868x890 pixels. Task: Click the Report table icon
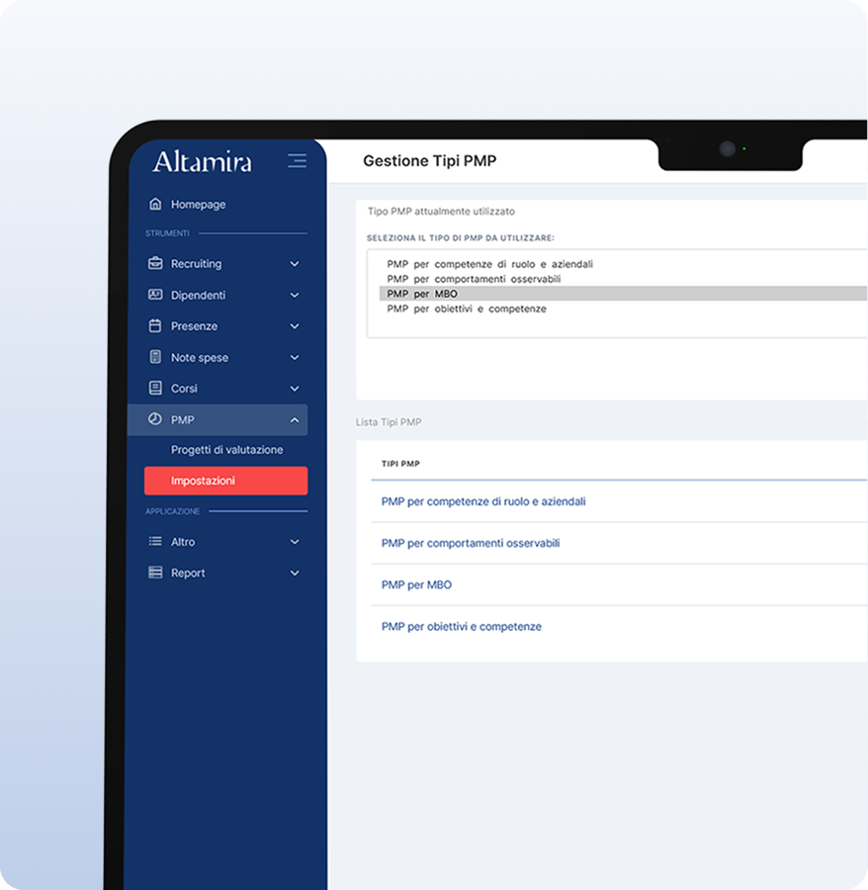(155, 573)
